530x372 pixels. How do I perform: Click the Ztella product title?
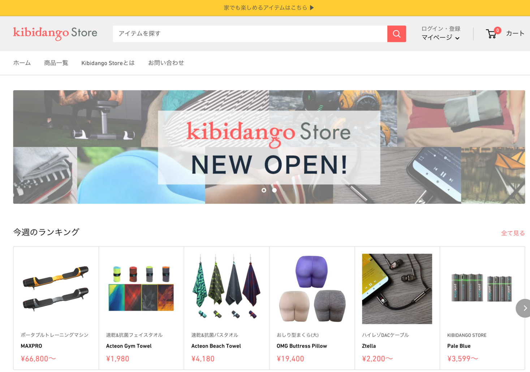click(369, 346)
